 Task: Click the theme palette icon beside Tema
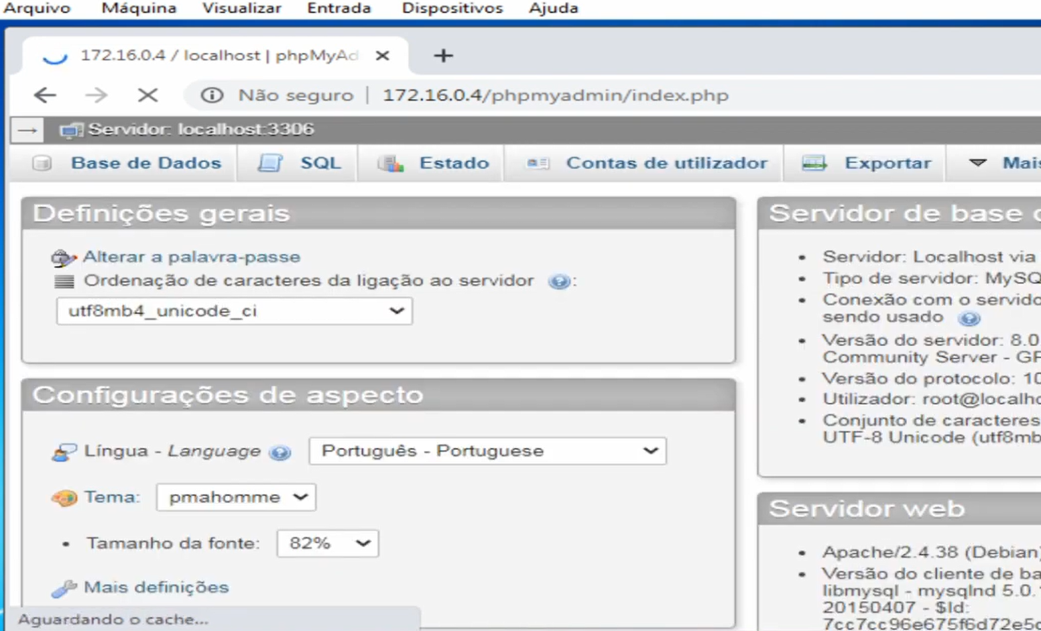coord(64,497)
